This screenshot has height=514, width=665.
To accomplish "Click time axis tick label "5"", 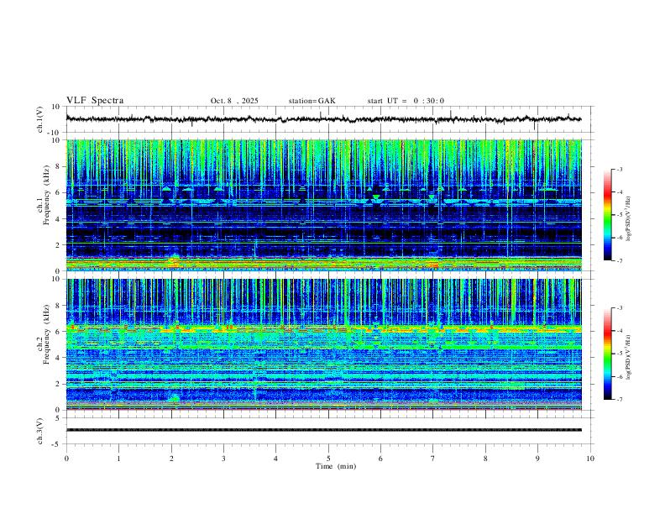I will [x=328, y=459].
